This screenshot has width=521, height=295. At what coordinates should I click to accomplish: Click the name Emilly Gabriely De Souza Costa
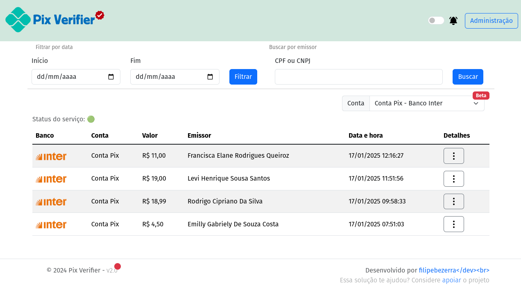click(233, 224)
